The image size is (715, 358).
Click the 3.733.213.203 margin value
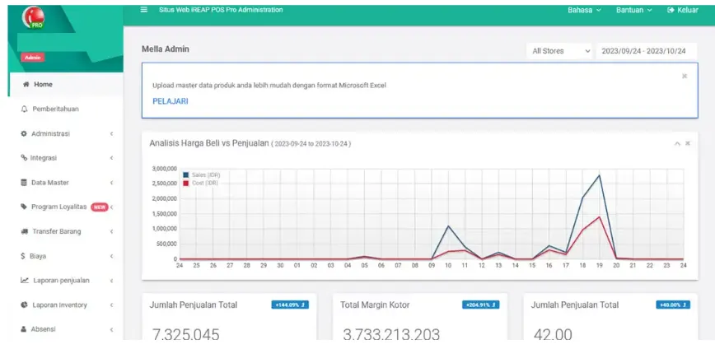(x=391, y=334)
